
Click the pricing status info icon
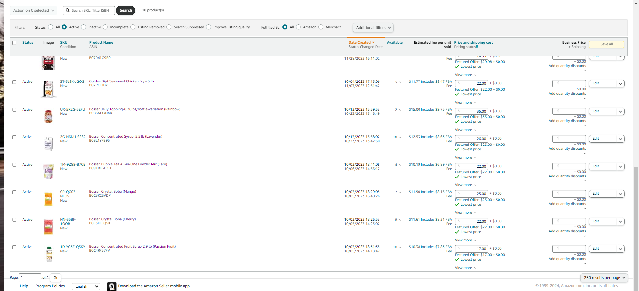[477, 46]
